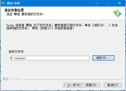Close the 赛信 安装 installer window
This screenshot has height=91, width=126.
[119, 3]
